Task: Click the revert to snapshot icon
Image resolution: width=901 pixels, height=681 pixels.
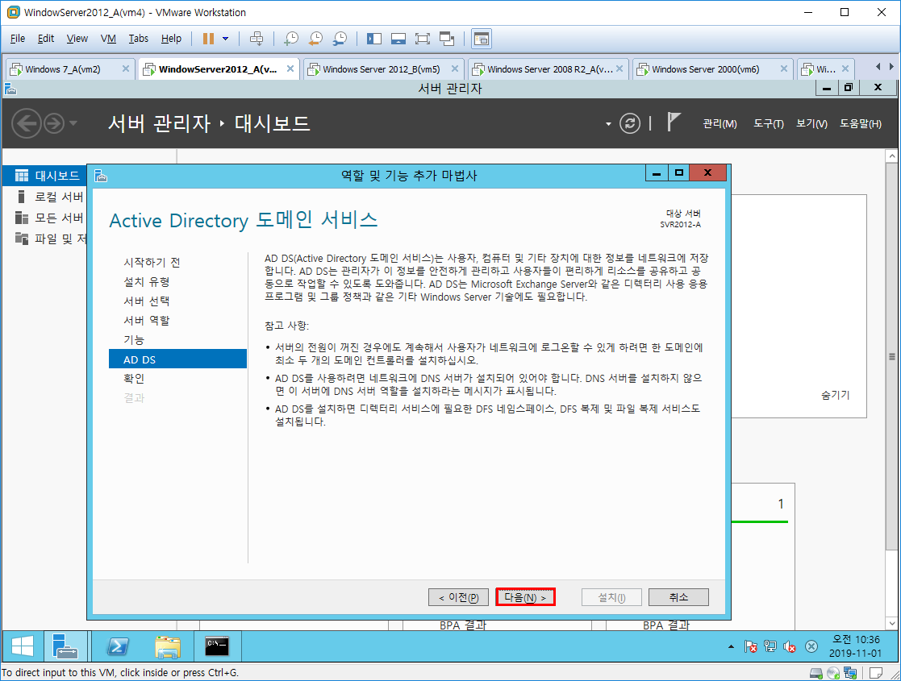Action: click(315, 39)
